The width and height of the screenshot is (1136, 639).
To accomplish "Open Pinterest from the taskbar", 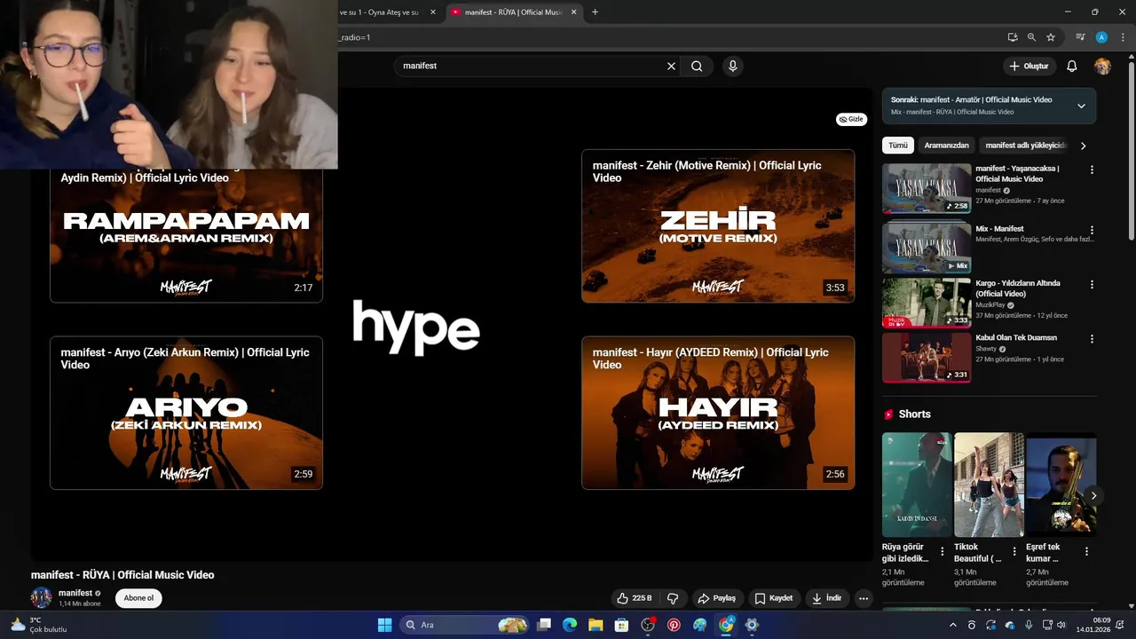I will pos(674,625).
